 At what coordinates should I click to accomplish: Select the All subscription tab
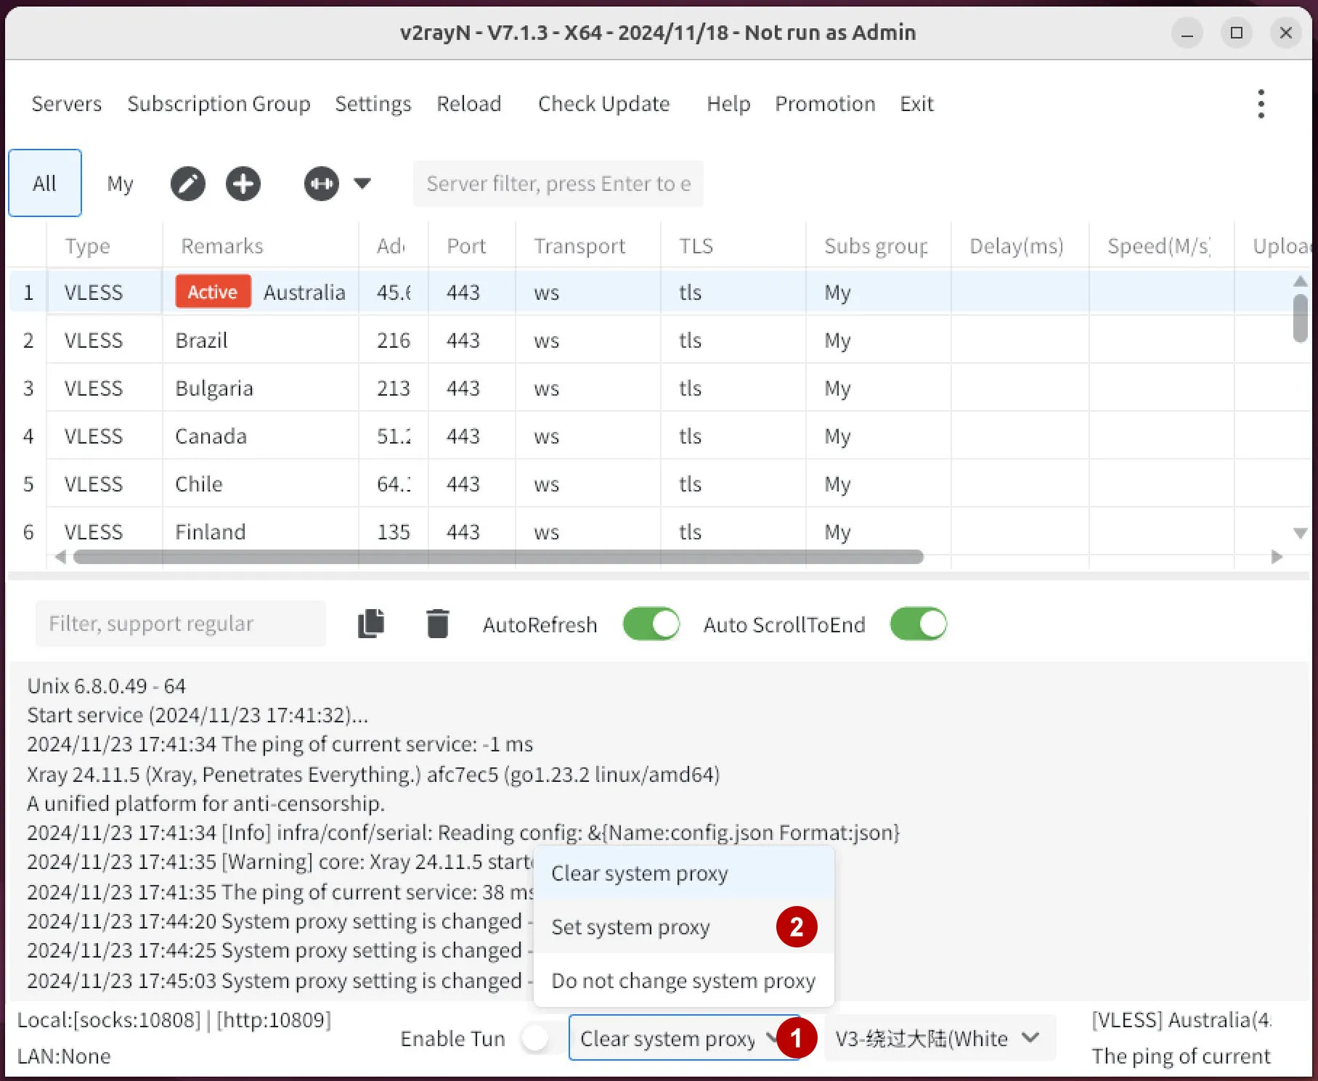click(45, 183)
